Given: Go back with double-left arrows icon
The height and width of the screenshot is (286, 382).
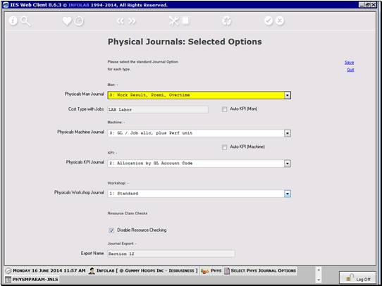Looking at the screenshot, I should pos(121,21).
